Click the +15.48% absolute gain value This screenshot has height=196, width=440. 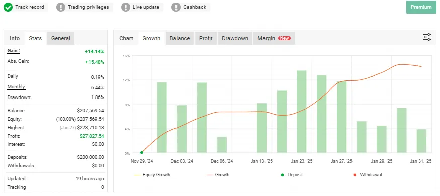coord(95,62)
